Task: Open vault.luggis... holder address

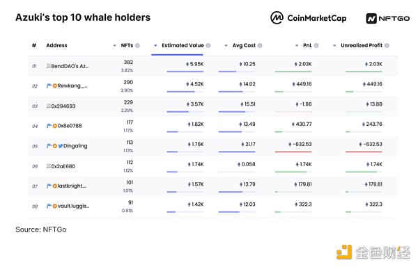Action: click(73, 206)
